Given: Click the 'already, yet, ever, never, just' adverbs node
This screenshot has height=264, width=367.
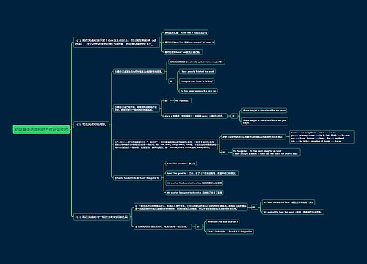Looking at the screenshot, I should 197,62.
